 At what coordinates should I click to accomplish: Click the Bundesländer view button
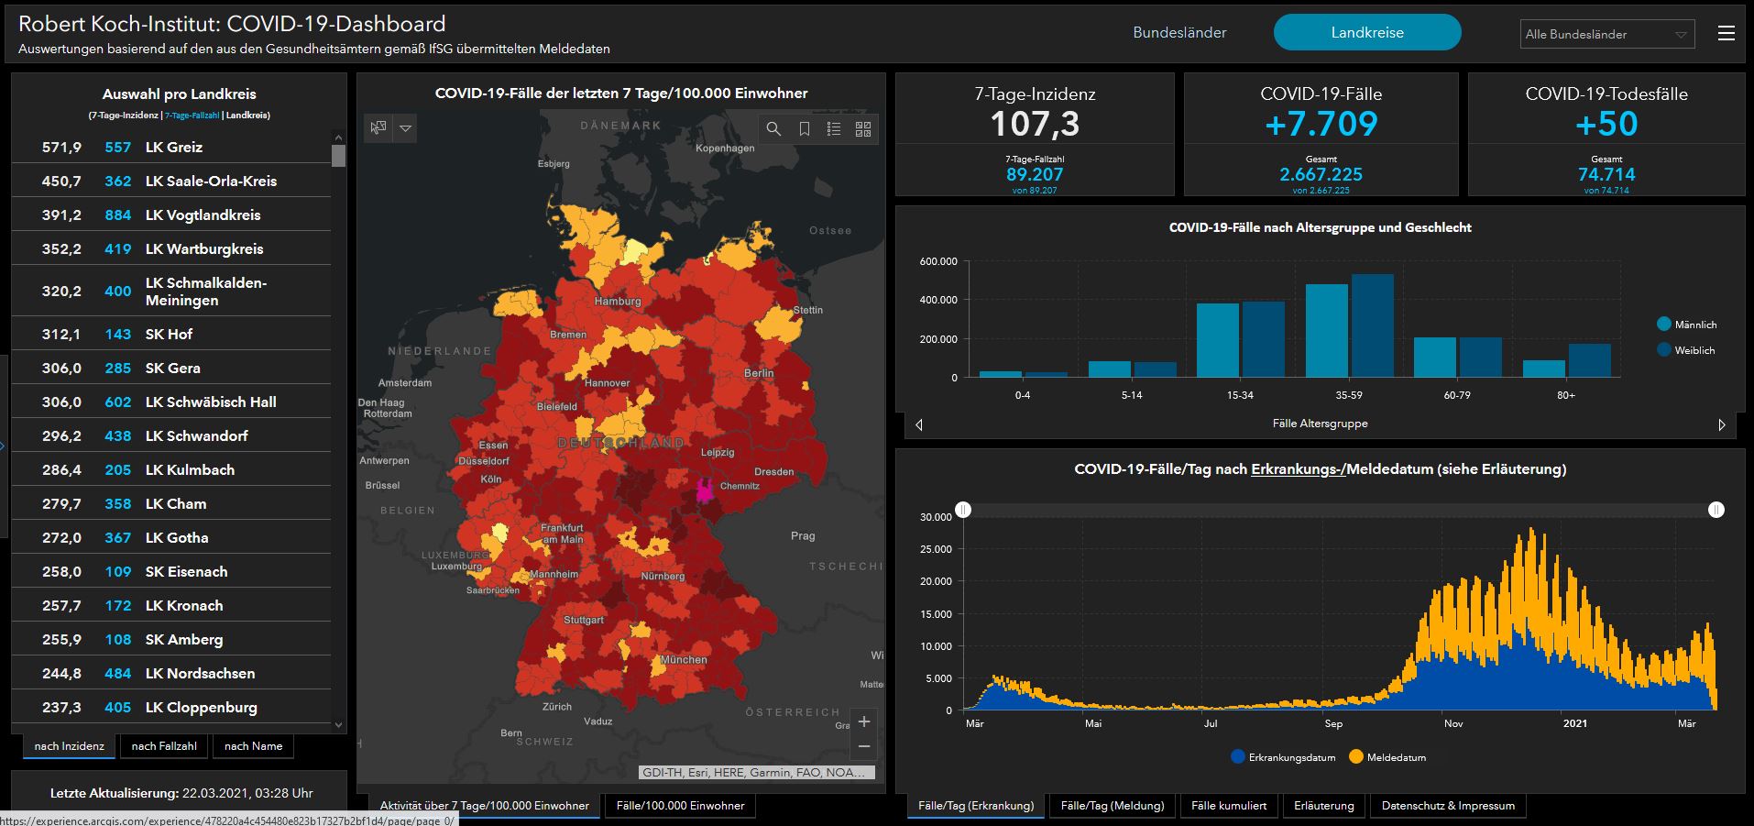(1179, 33)
